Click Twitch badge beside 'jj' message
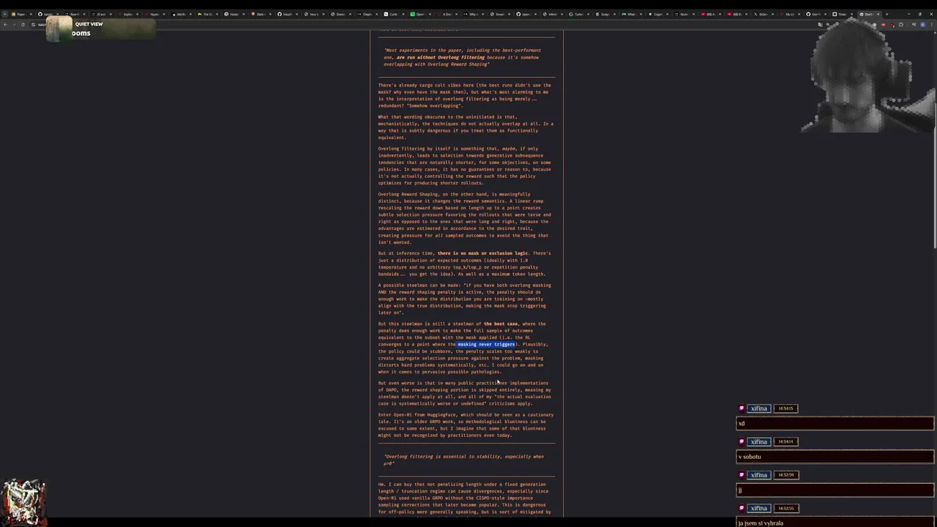The image size is (937, 527). click(742, 475)
